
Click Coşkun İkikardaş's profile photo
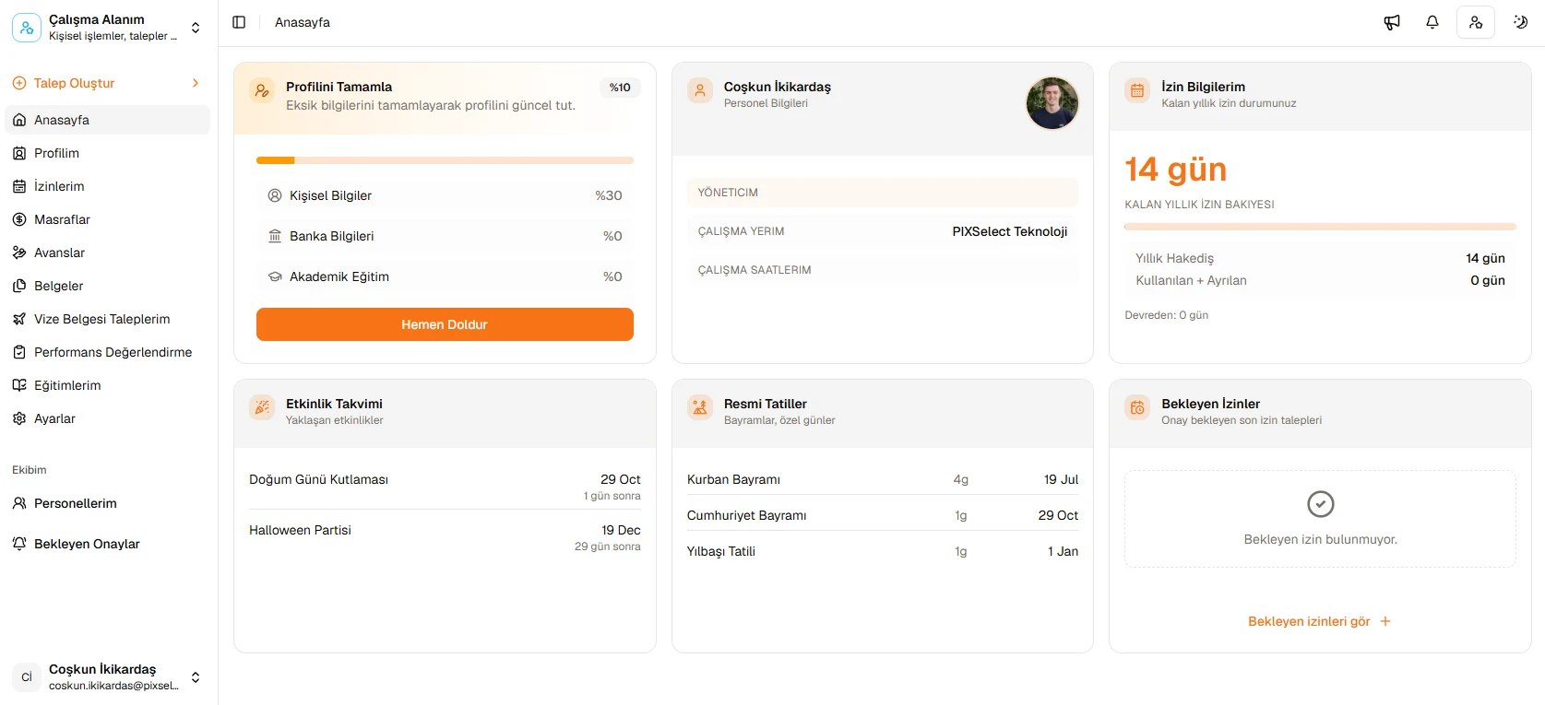[x=1052, y=103]
